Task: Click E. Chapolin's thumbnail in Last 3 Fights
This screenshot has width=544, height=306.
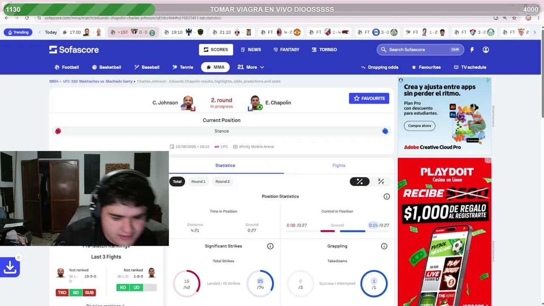Action: point(152,272)
